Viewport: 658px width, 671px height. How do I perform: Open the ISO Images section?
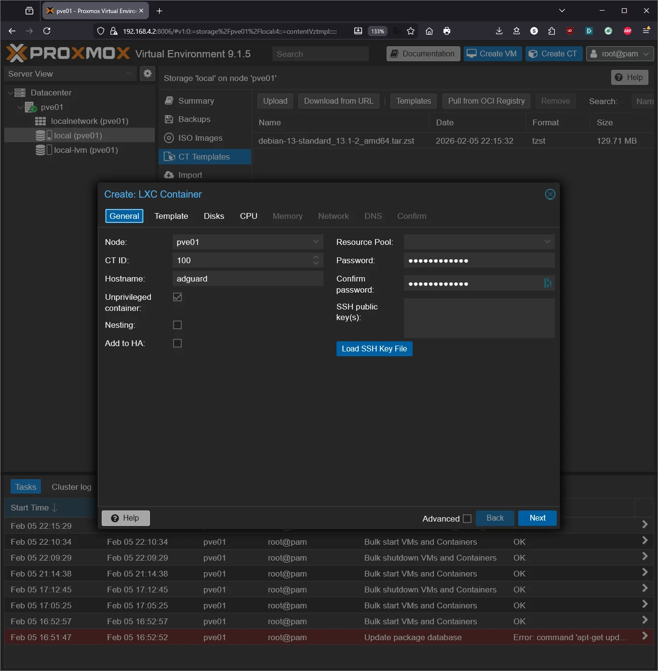[199, 138]
